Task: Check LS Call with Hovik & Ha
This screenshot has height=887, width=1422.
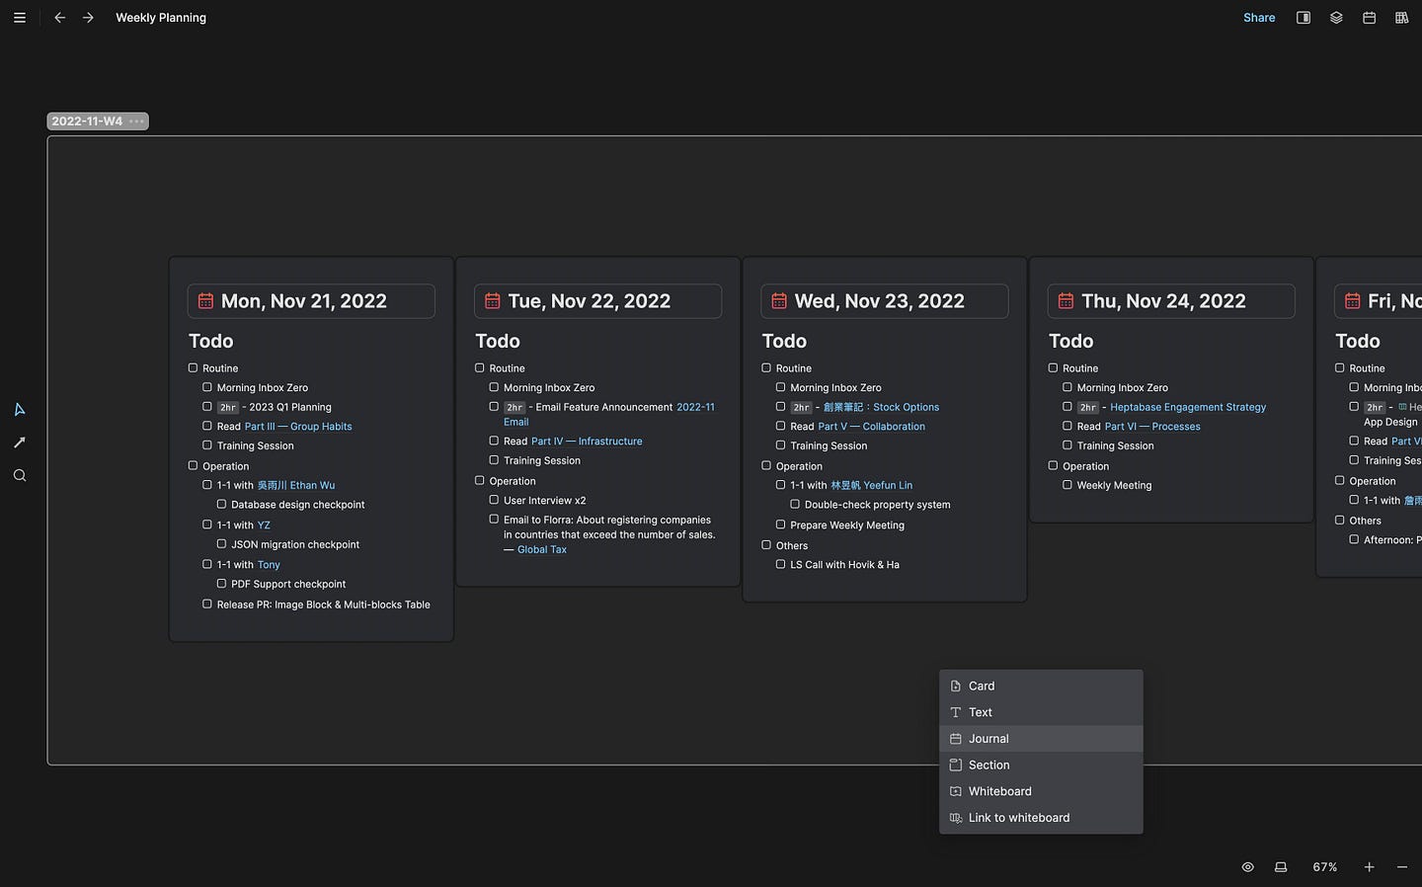Action: coord(780,564)
